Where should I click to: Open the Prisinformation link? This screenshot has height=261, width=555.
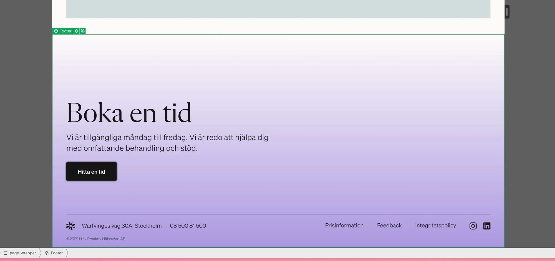pos(344,225)
